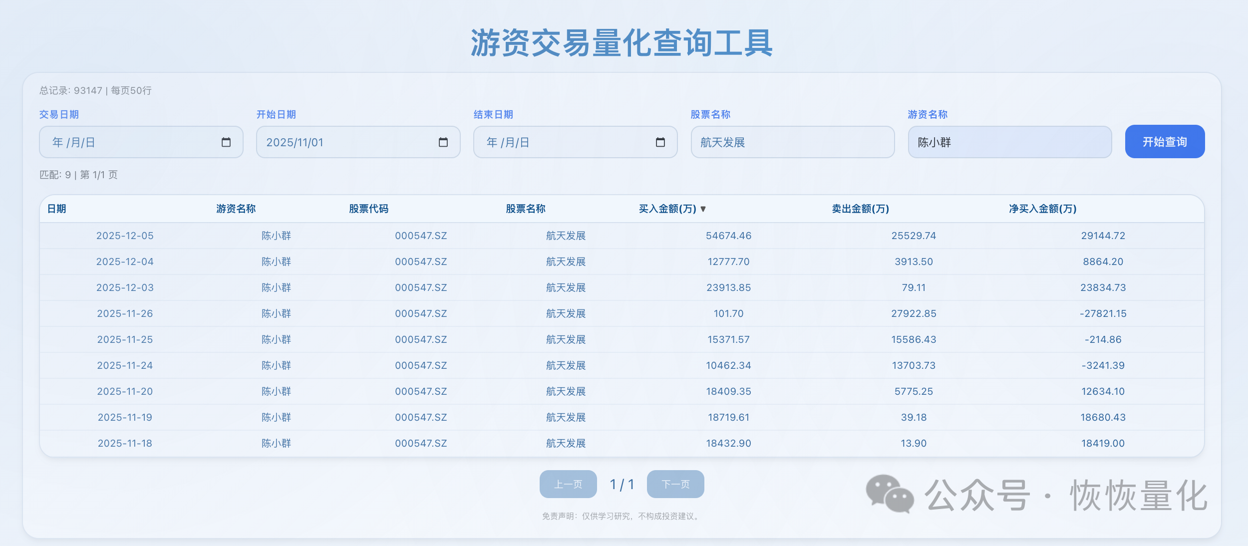Click the sort arrow on 买入金额(万)

tap(703, 209)
